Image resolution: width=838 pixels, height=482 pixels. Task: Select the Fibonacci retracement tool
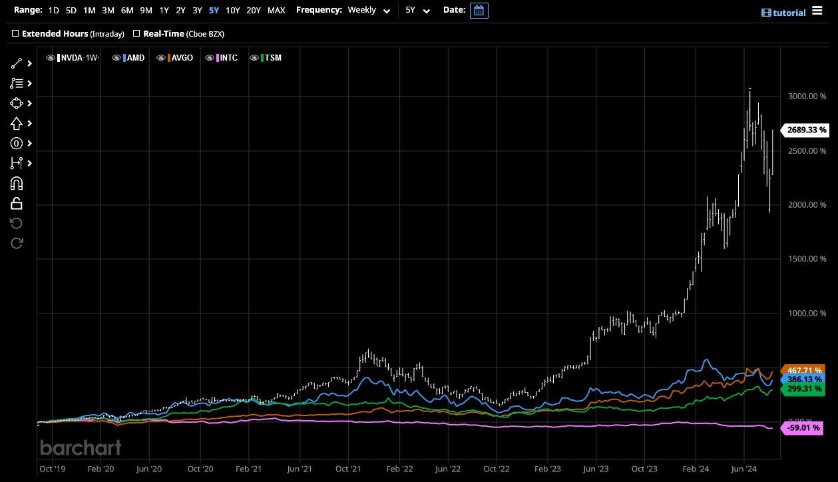point(17,83)
